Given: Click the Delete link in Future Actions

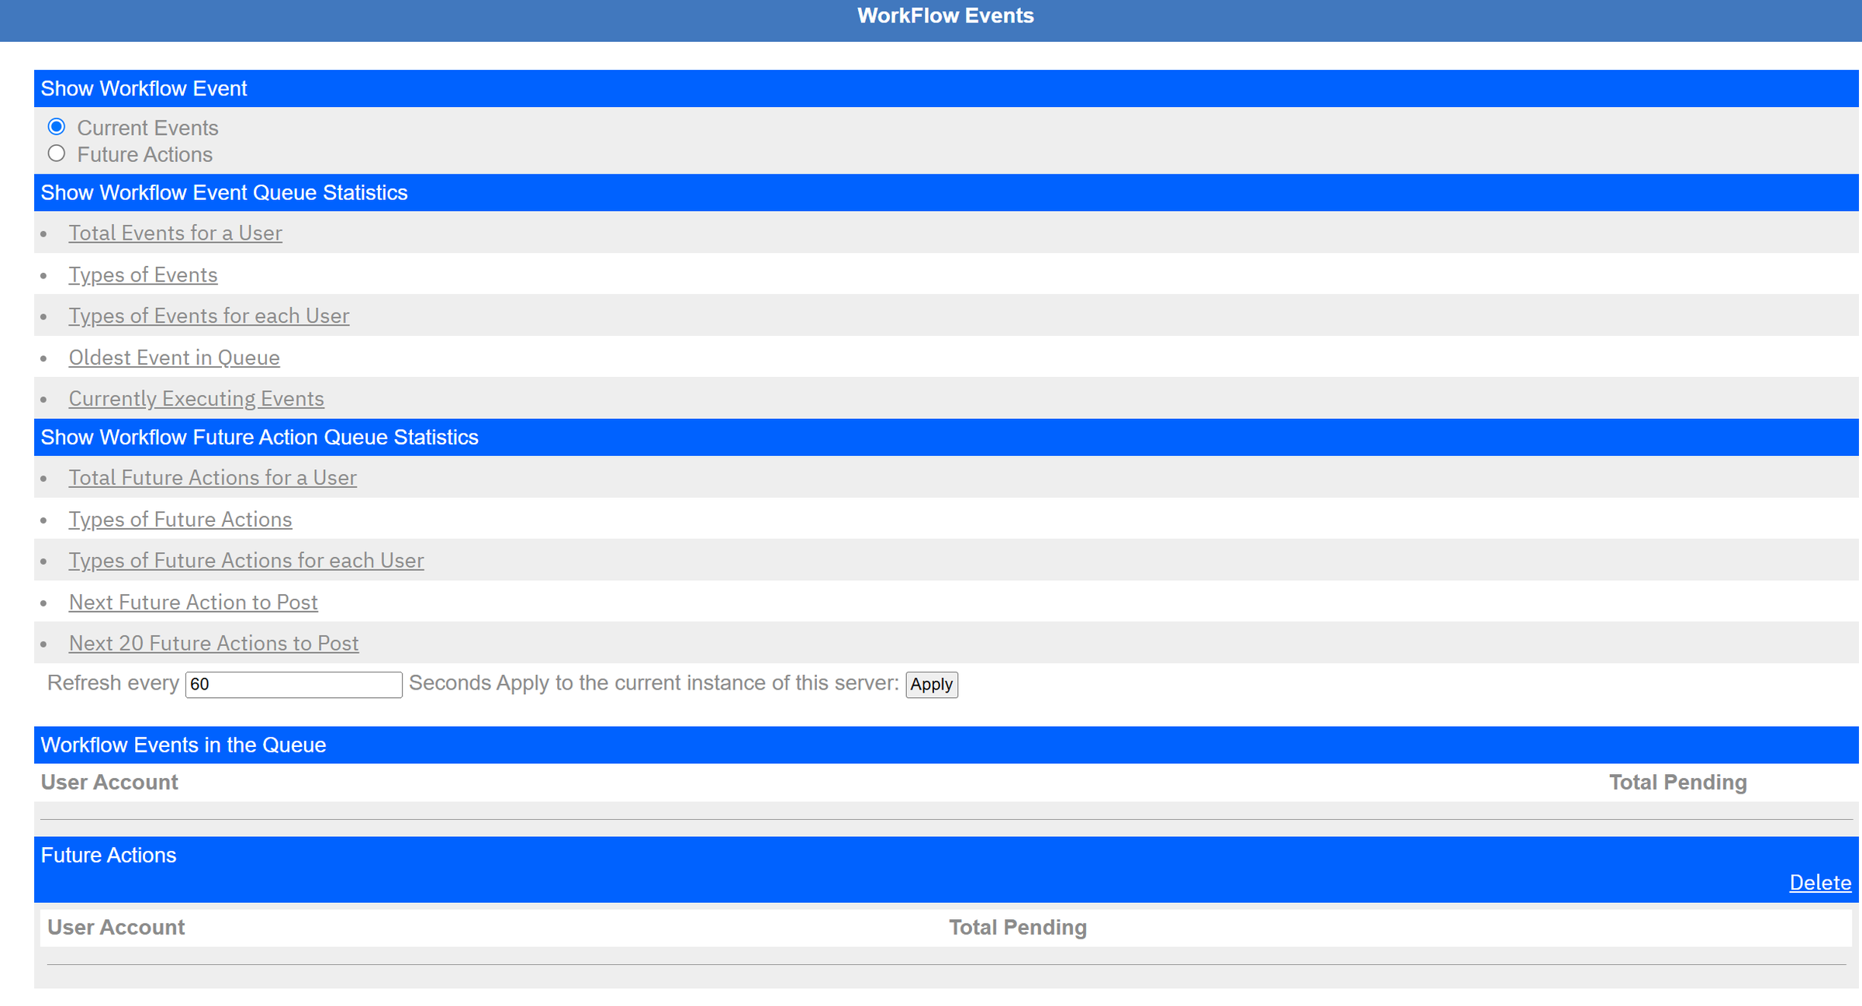Looking at the screenshot, I should (x=1820, y=883).
